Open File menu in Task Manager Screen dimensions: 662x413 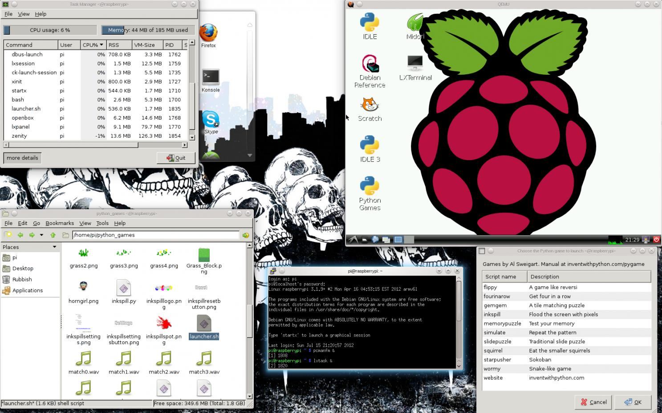(8, 14)
